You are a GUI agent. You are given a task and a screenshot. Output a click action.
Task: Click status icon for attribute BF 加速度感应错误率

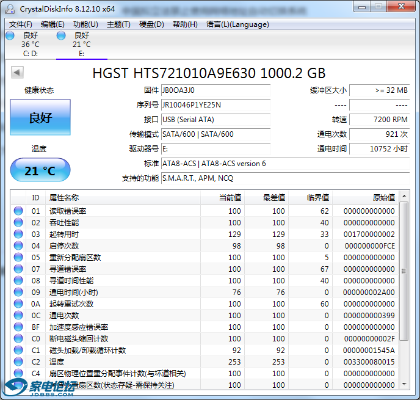18,327
